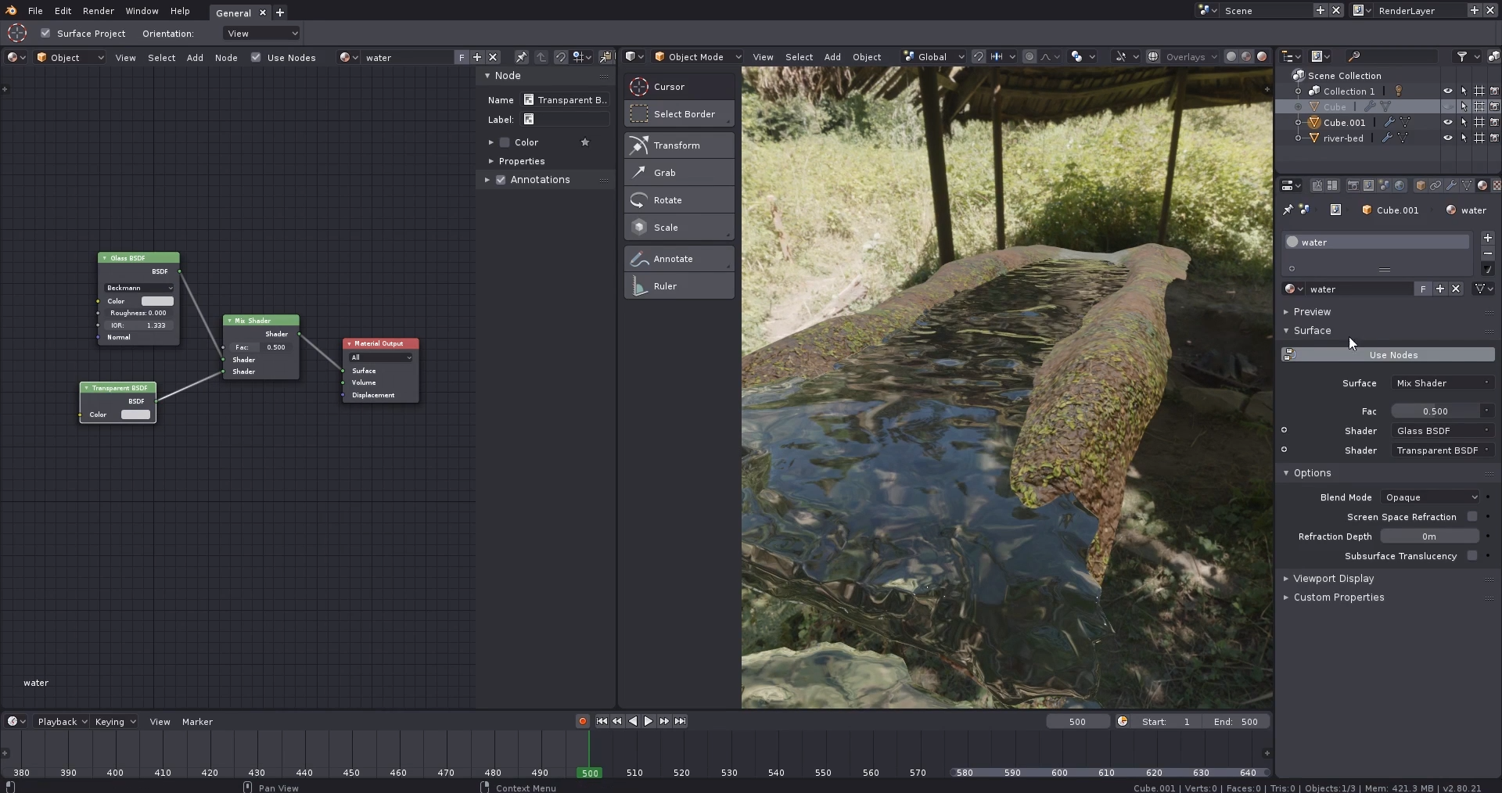Click the End frame field

1236,722
